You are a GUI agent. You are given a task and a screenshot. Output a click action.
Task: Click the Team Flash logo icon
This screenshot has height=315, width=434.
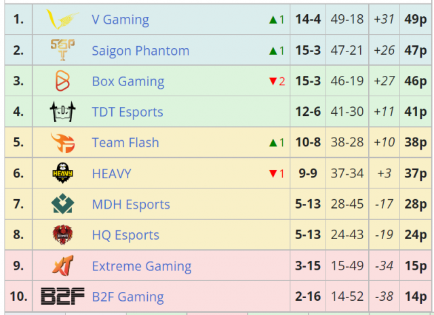[62, 142]
